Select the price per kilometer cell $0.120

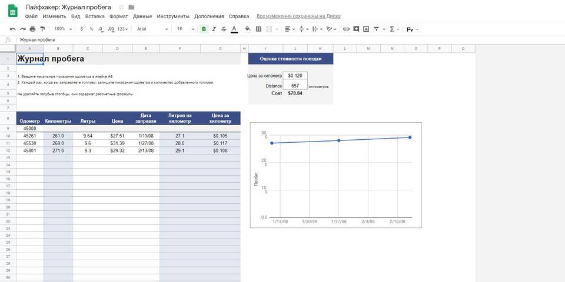click(295, 75)
